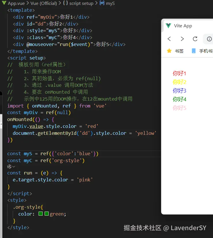The height and width of the screenshot is (238, 213).
Task: View site information in address bar
Action: pyautogui.click(x=209, y=39)
